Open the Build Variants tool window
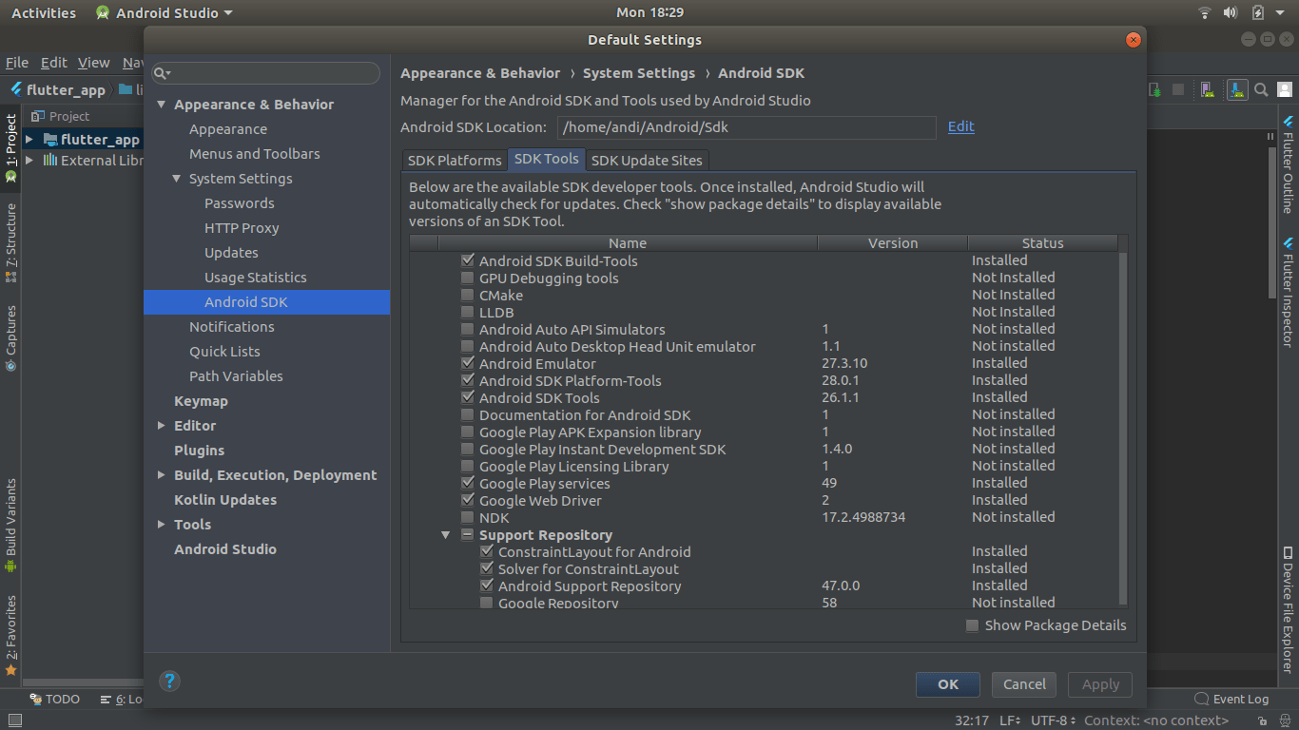 pos(10,525)
